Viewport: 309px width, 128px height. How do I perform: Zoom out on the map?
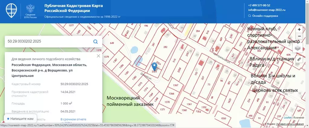click(x=299, y=36)
